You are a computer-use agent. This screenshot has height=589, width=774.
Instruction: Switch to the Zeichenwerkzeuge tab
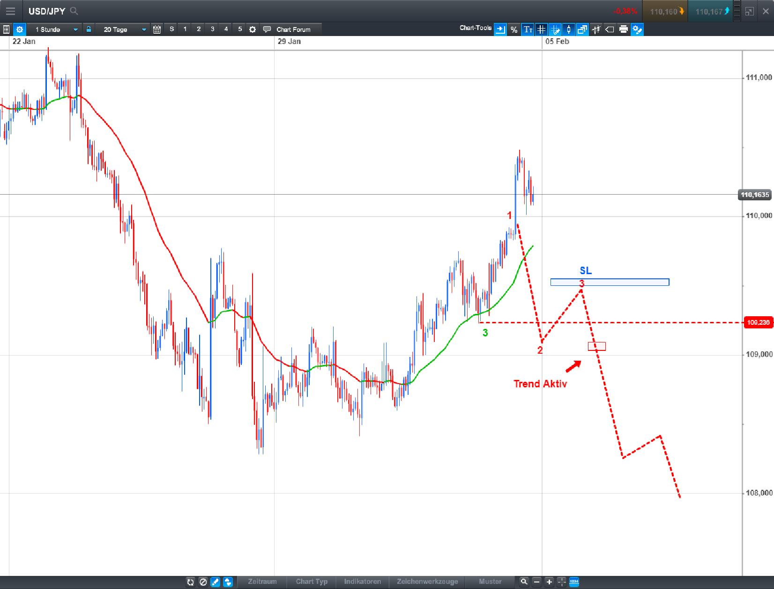427,582
